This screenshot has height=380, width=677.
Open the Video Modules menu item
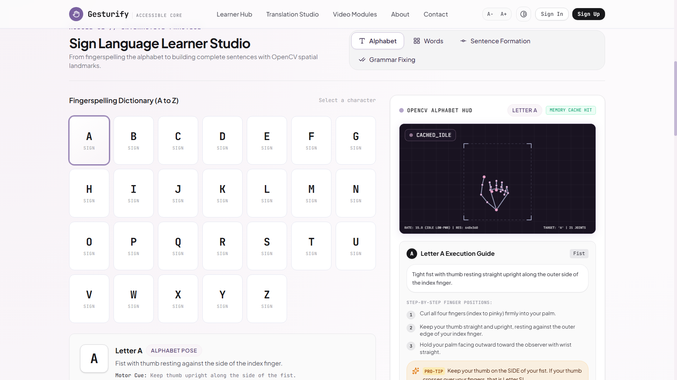(x=355, y=14)
